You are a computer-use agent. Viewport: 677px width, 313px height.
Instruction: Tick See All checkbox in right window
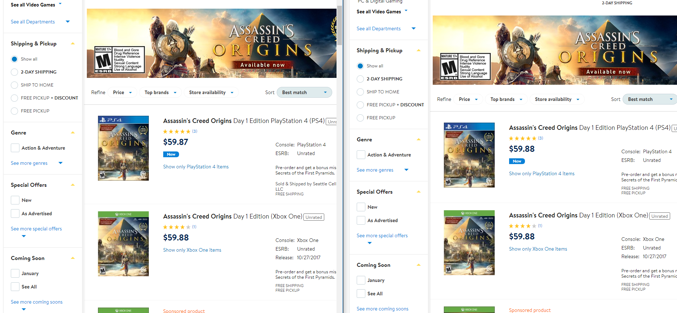tap(361, 294)
